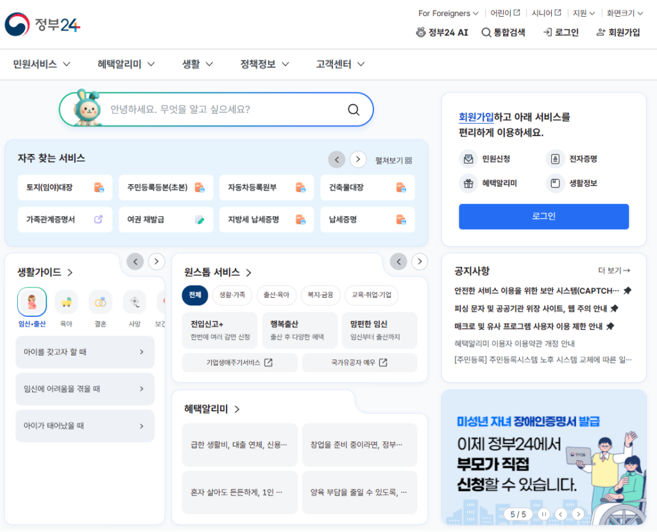Image resolution: width=657 pixels, height=532 pixels.
Task: Click the rabbit mascot icon
Action: tap(87, 108)
